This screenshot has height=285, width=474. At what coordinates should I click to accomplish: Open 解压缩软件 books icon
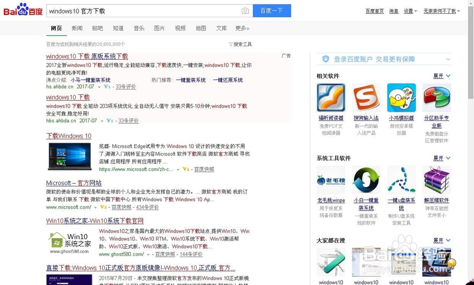tap(437, 180)
